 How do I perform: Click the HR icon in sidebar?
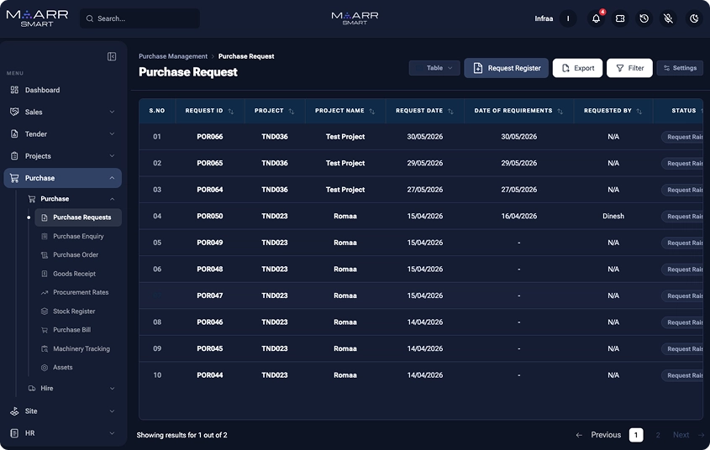14,433
